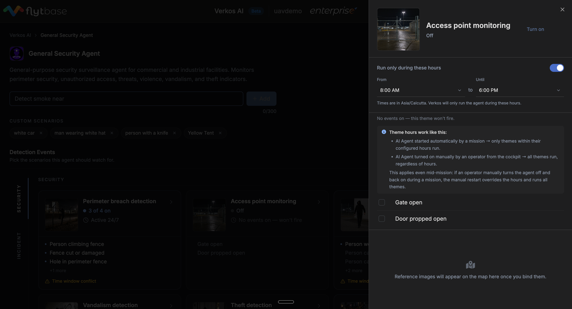Click the Yellow Tent chip label
Viewport: 572px width, 309px height.
pyautogui.click(x=201, y=133)
